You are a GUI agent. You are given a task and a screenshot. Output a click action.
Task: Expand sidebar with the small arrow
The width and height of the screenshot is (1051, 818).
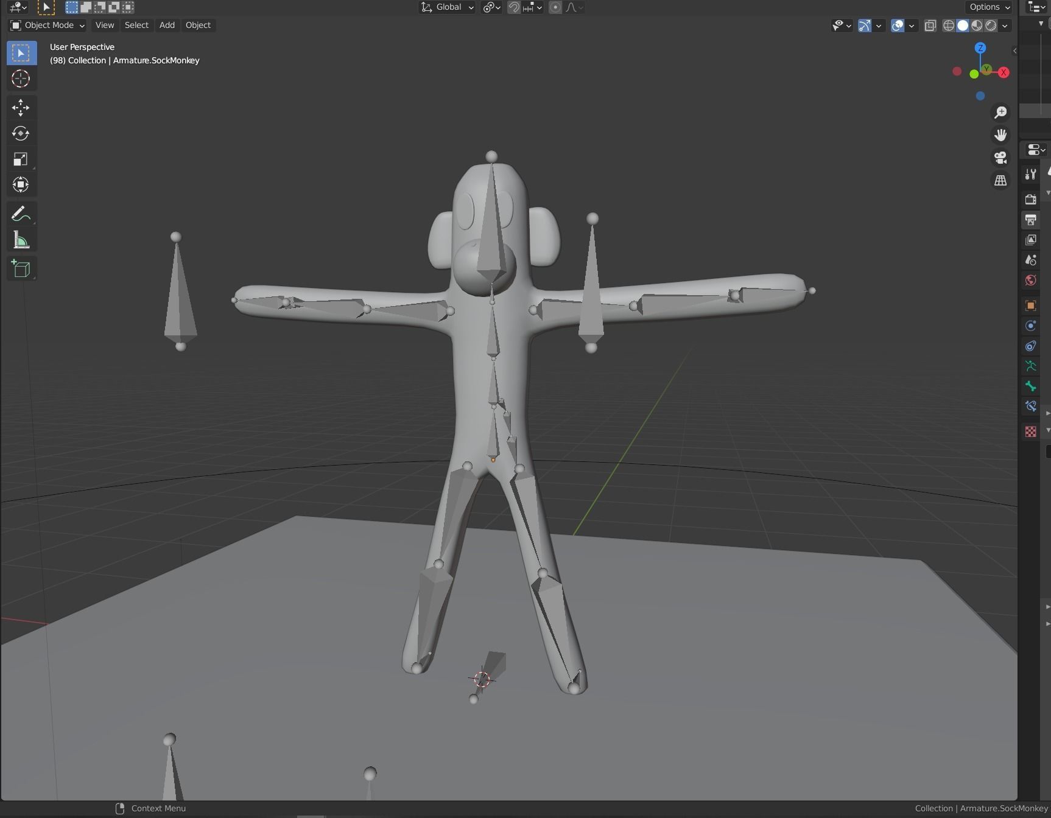click(x=1014, y=51)
